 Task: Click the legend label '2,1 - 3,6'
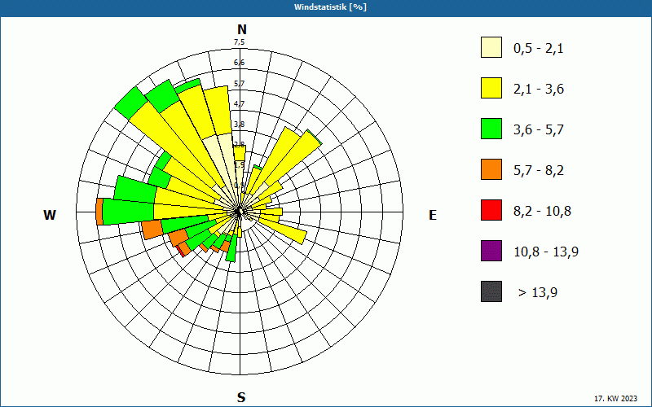[x=539, y=90]
